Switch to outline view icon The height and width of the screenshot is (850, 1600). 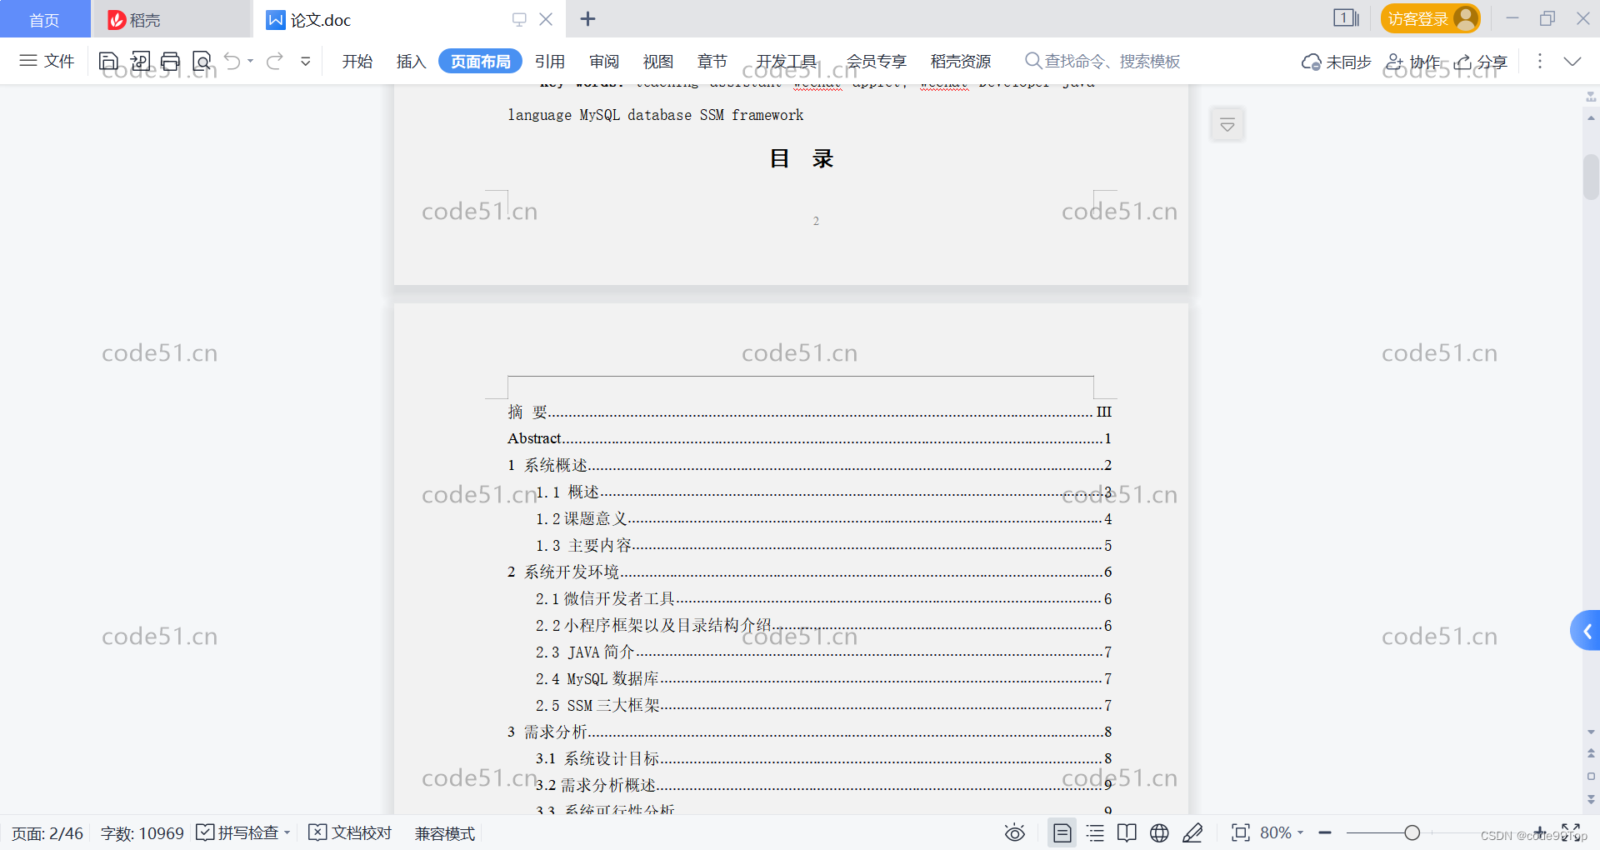1095,832
